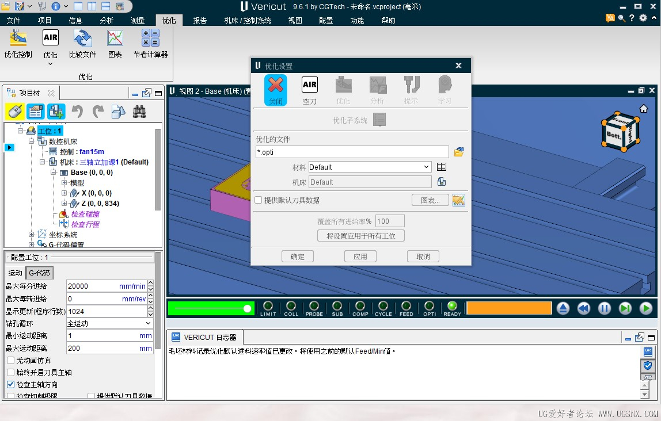Click 将设置应用于所有工位 button

click(361, 236)
